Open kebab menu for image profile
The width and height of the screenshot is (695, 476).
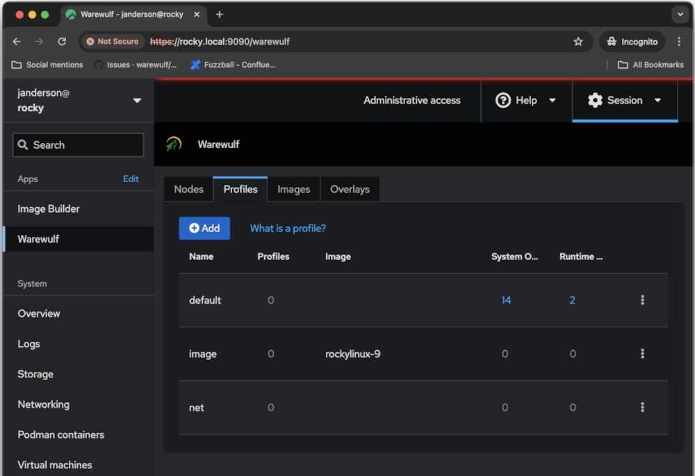642,354
